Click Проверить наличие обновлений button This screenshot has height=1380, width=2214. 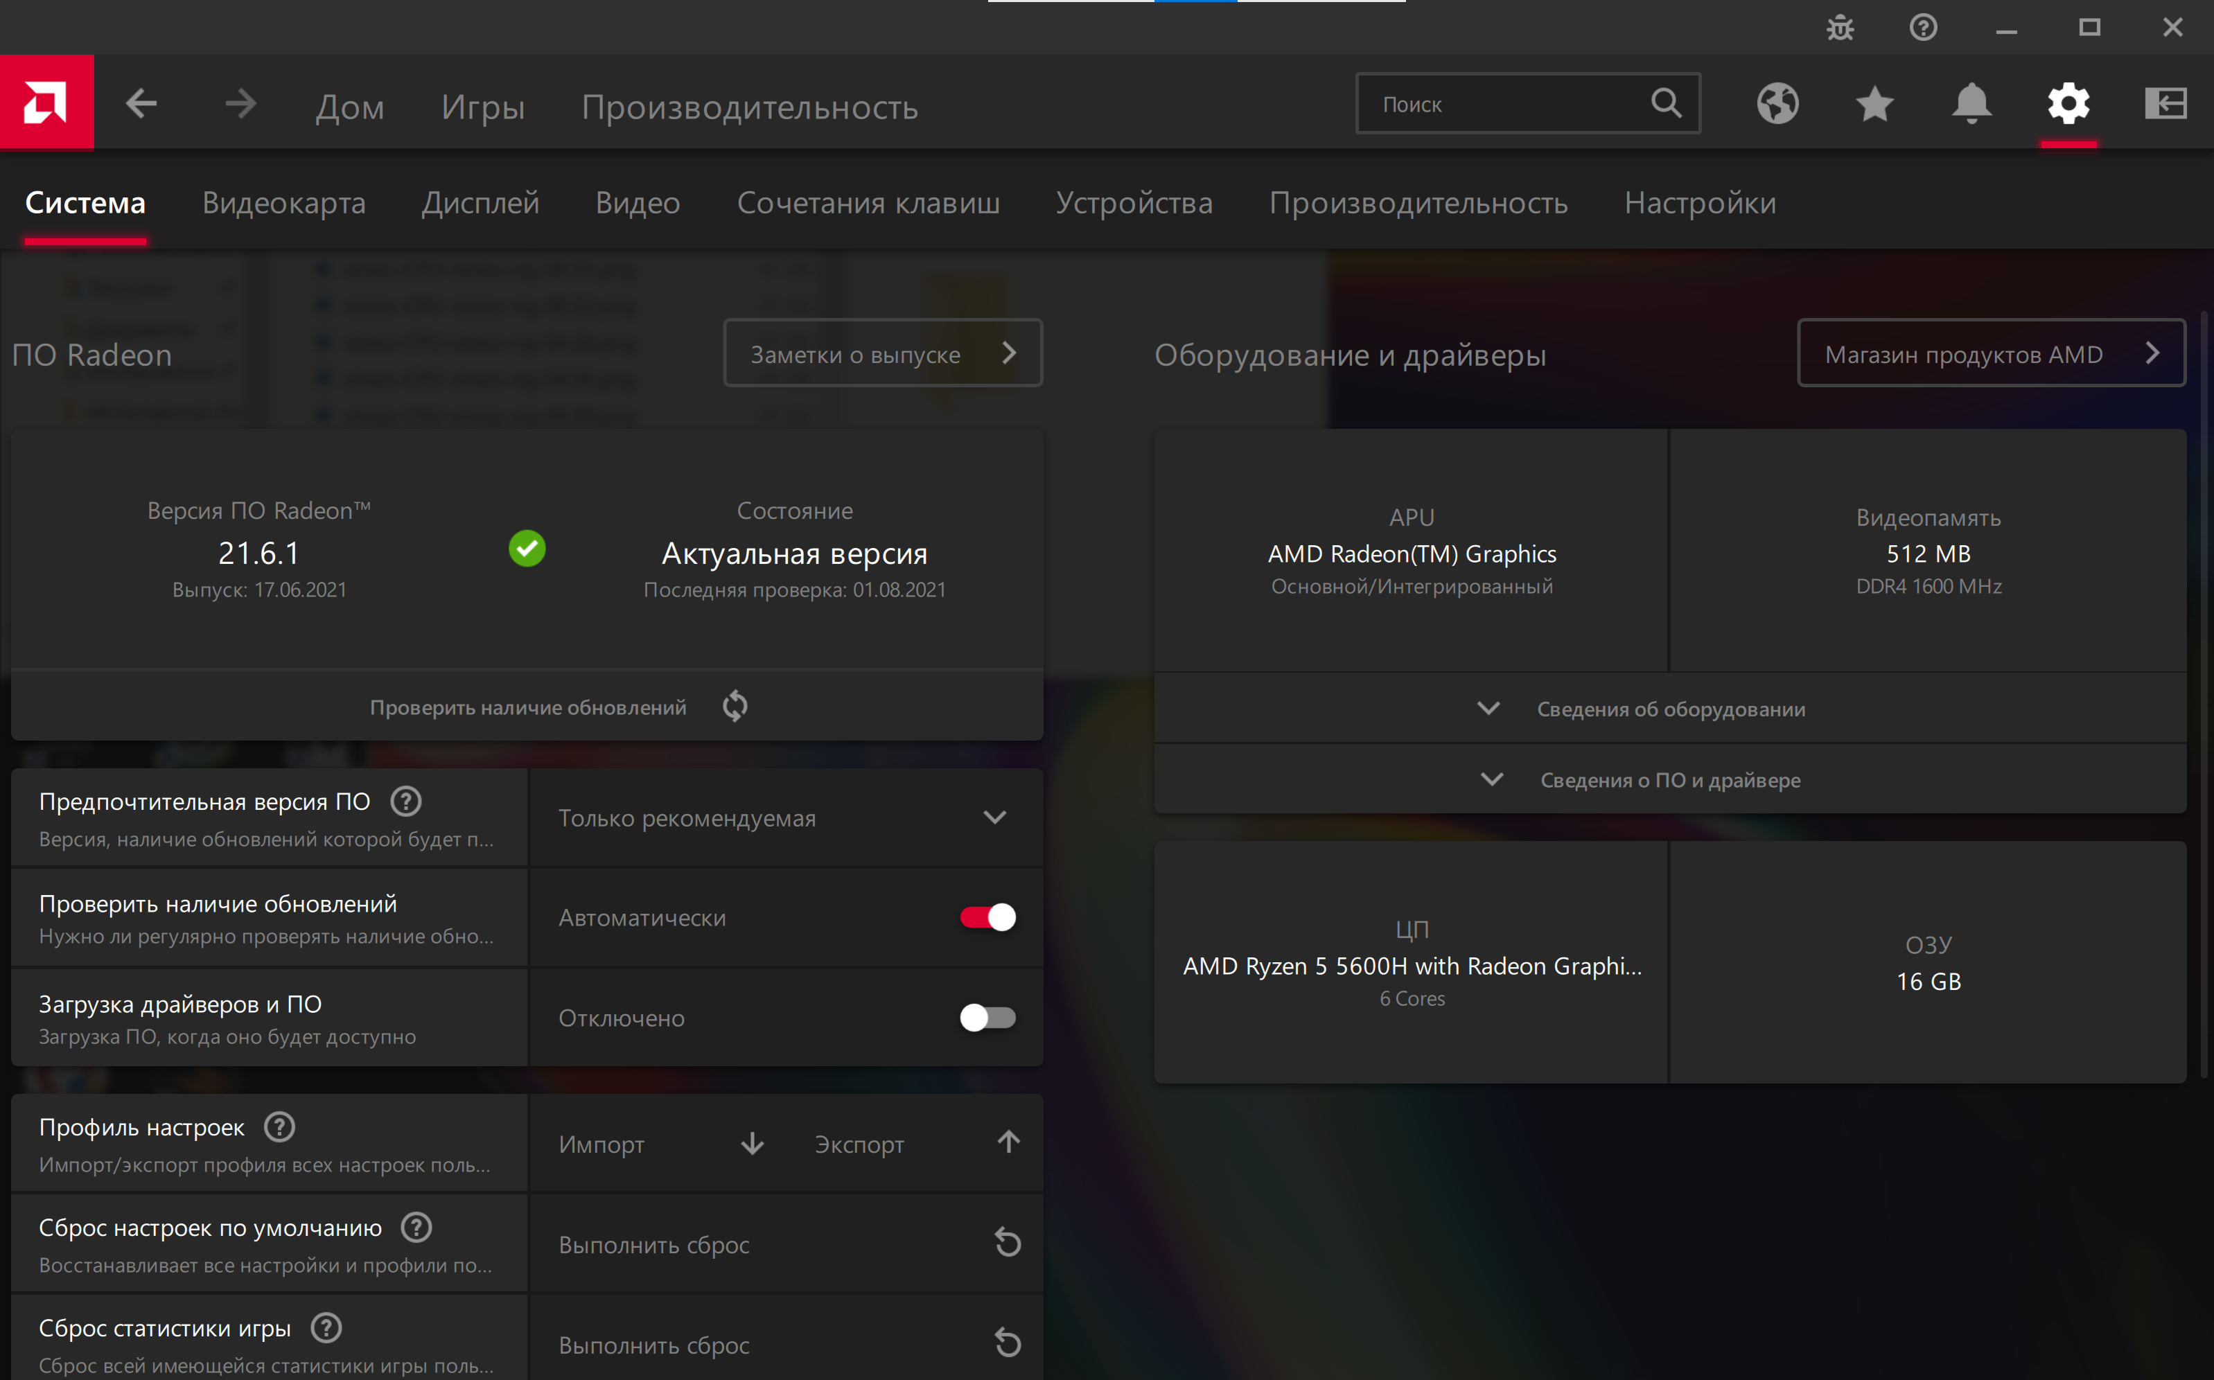(527, 707)
